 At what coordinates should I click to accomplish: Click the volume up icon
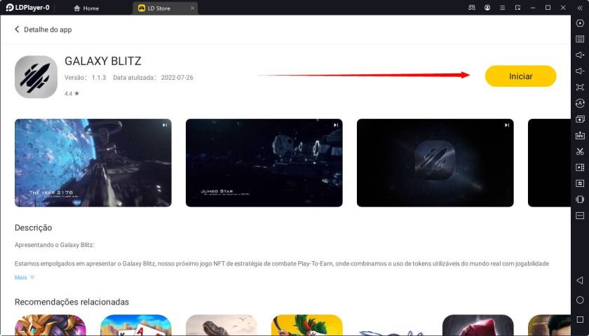tap(580, 55)
